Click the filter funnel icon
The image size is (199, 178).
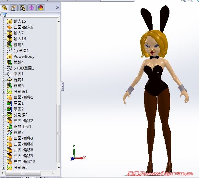pyautogui.click(x=5, y=15)
